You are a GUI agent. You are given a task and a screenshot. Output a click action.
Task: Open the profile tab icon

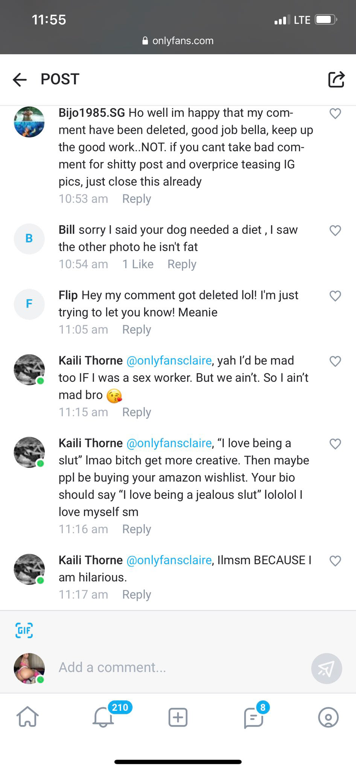(328, 717)
